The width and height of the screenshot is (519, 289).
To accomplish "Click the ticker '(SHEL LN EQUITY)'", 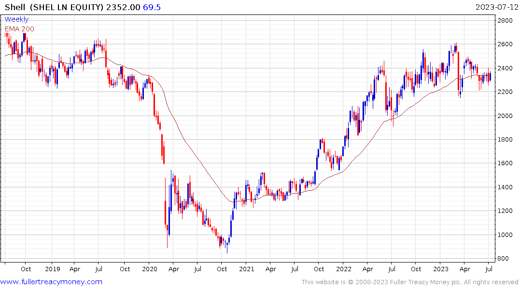I will coord(67,7).
